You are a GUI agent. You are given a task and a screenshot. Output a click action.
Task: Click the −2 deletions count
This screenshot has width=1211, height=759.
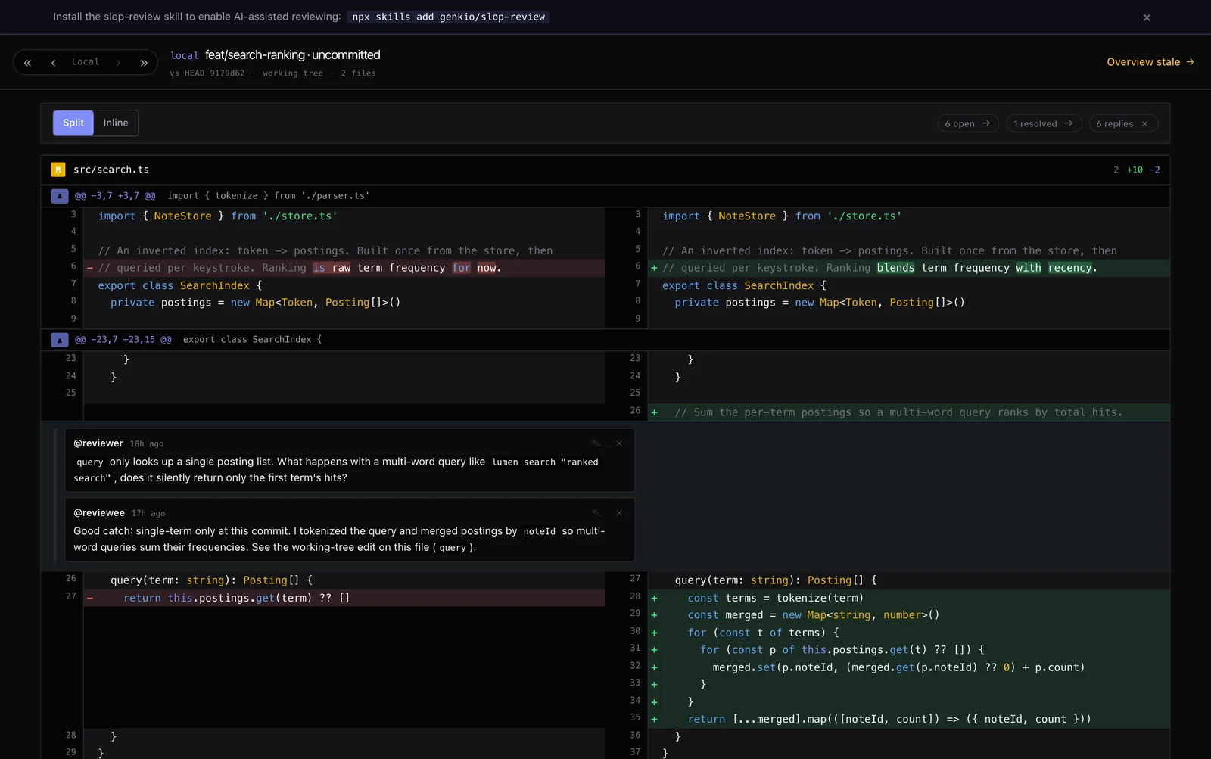[1154, 170]
